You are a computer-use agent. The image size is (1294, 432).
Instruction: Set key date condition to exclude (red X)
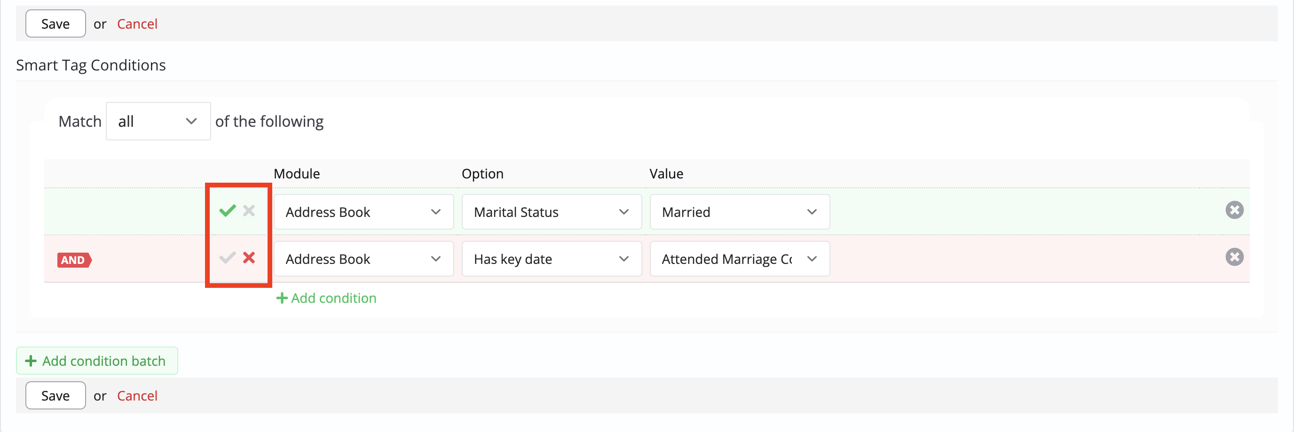249,258
